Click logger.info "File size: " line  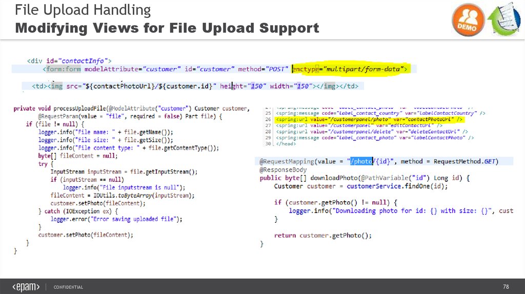click(106, 140)
